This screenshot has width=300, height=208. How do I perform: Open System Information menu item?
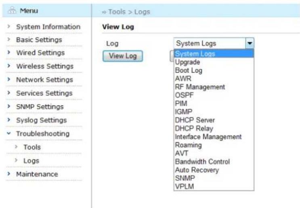pos(48,27)
